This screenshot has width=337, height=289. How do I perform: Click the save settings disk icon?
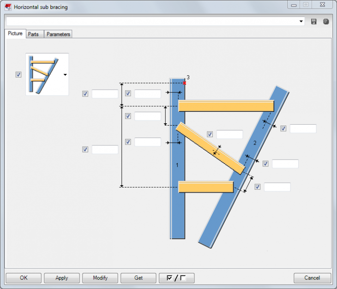(x=313, y=22)
